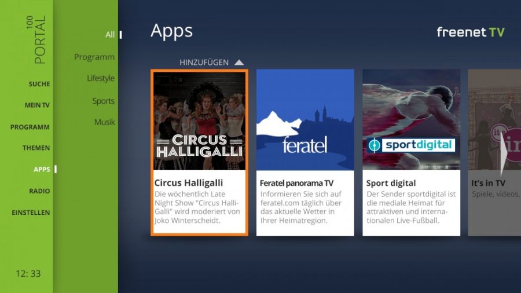Open EINSTELLEN settings menu item
Screen dimensions: 521x293
(31, 213)
